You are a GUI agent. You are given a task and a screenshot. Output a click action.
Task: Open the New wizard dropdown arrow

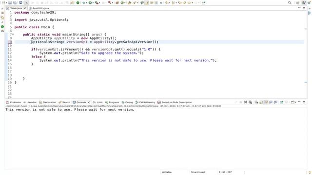click(x=6, y=3)
